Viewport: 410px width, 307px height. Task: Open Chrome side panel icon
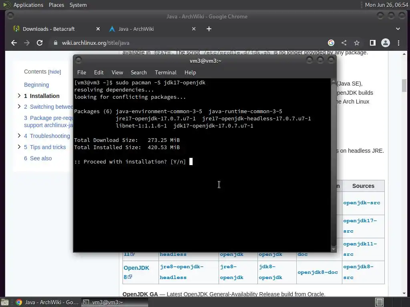tap(373, 43)
